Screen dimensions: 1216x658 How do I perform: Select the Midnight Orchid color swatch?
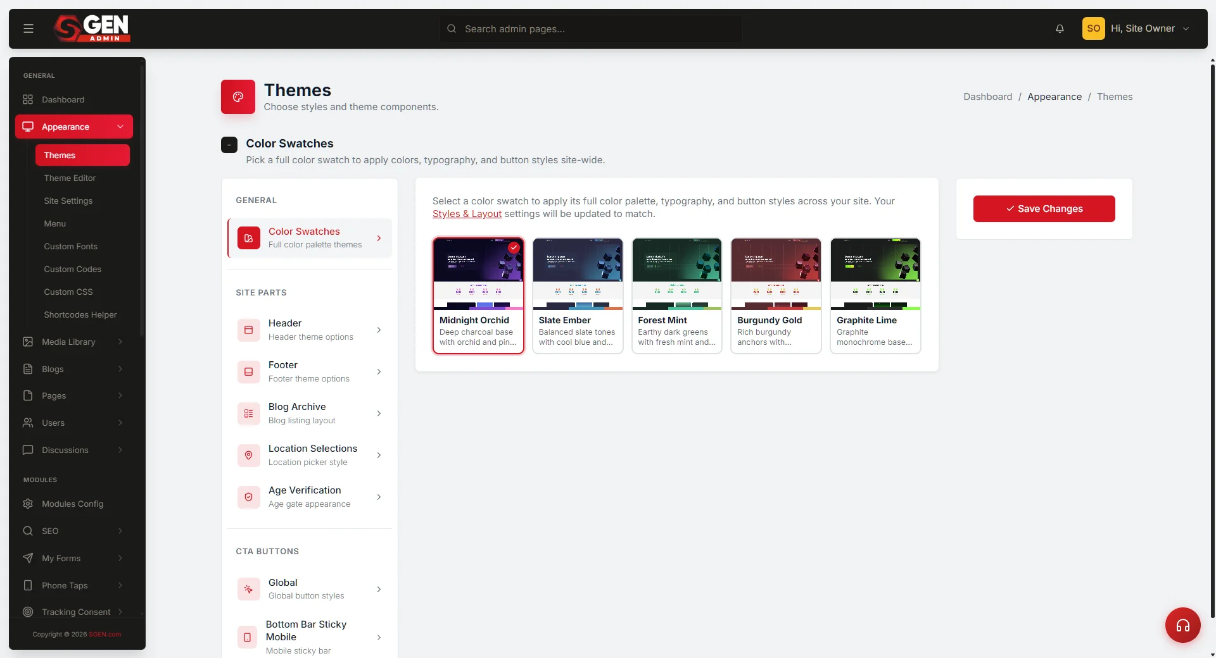(478, 295)
